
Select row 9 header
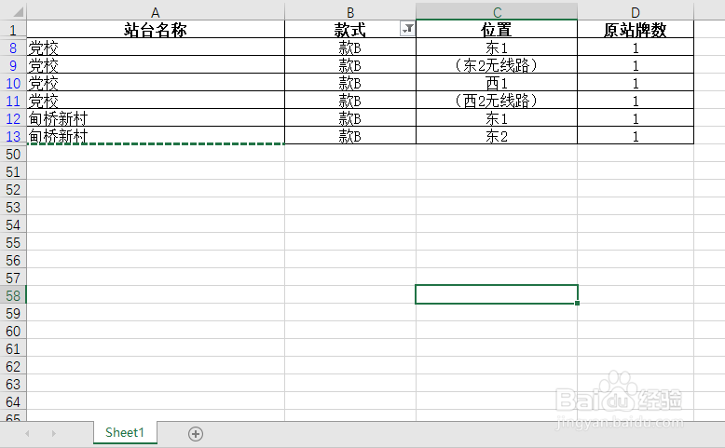[13, 65]
